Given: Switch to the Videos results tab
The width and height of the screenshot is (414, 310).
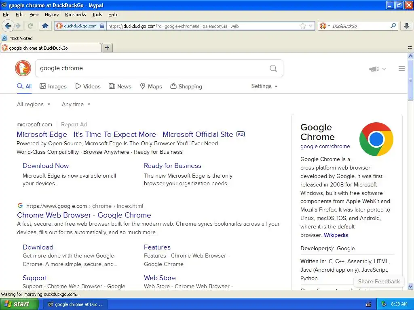Looking at the screenshot, I should (88, 86).
